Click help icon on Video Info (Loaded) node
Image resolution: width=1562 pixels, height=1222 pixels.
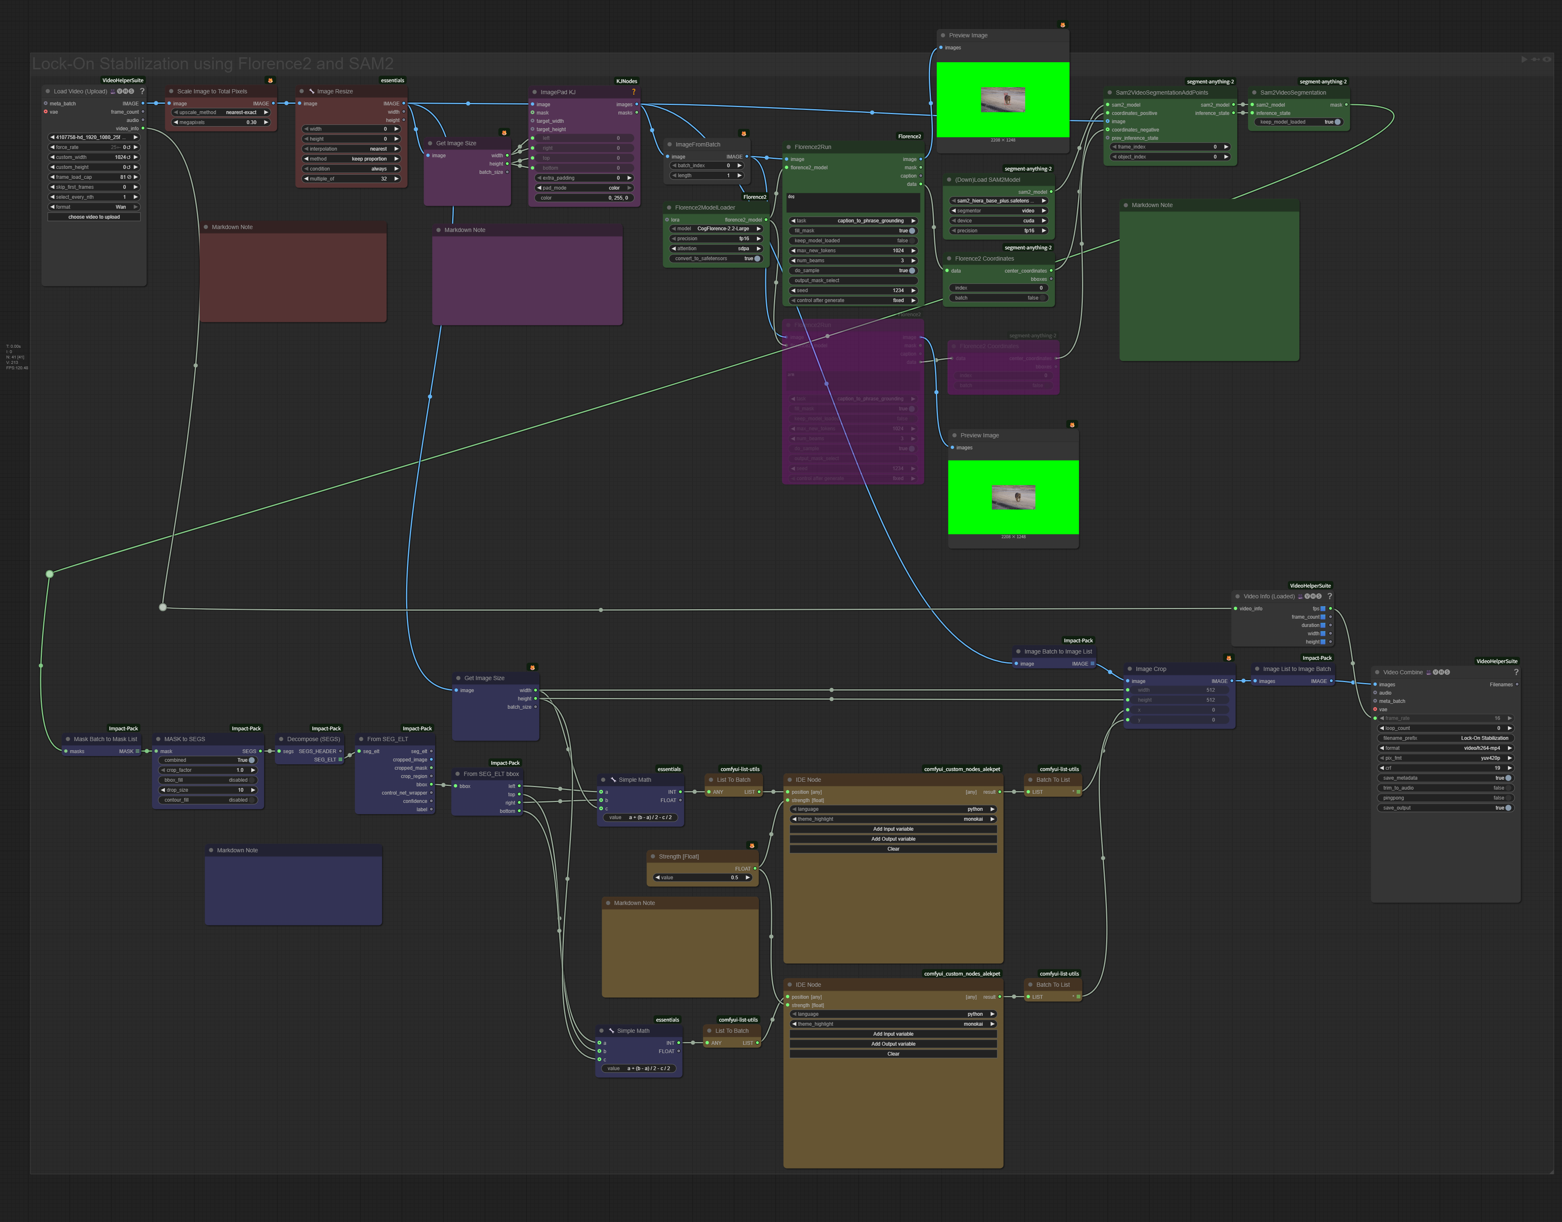(x=1329, y=596)
